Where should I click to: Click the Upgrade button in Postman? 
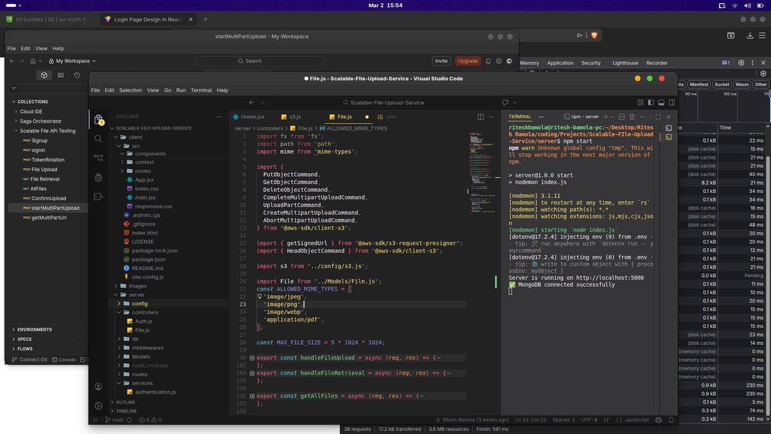[x=468, y=61]
